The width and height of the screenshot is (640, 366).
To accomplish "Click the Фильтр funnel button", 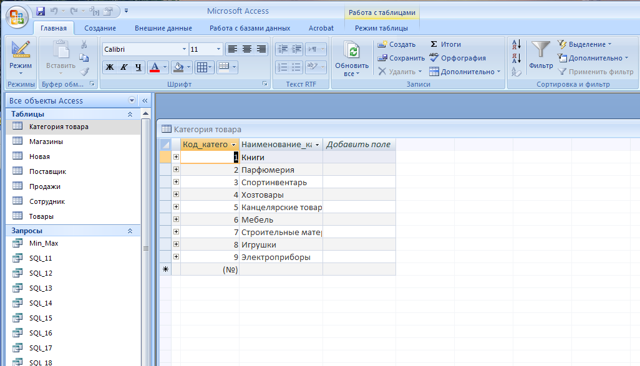I will click(x=541, y=55).
